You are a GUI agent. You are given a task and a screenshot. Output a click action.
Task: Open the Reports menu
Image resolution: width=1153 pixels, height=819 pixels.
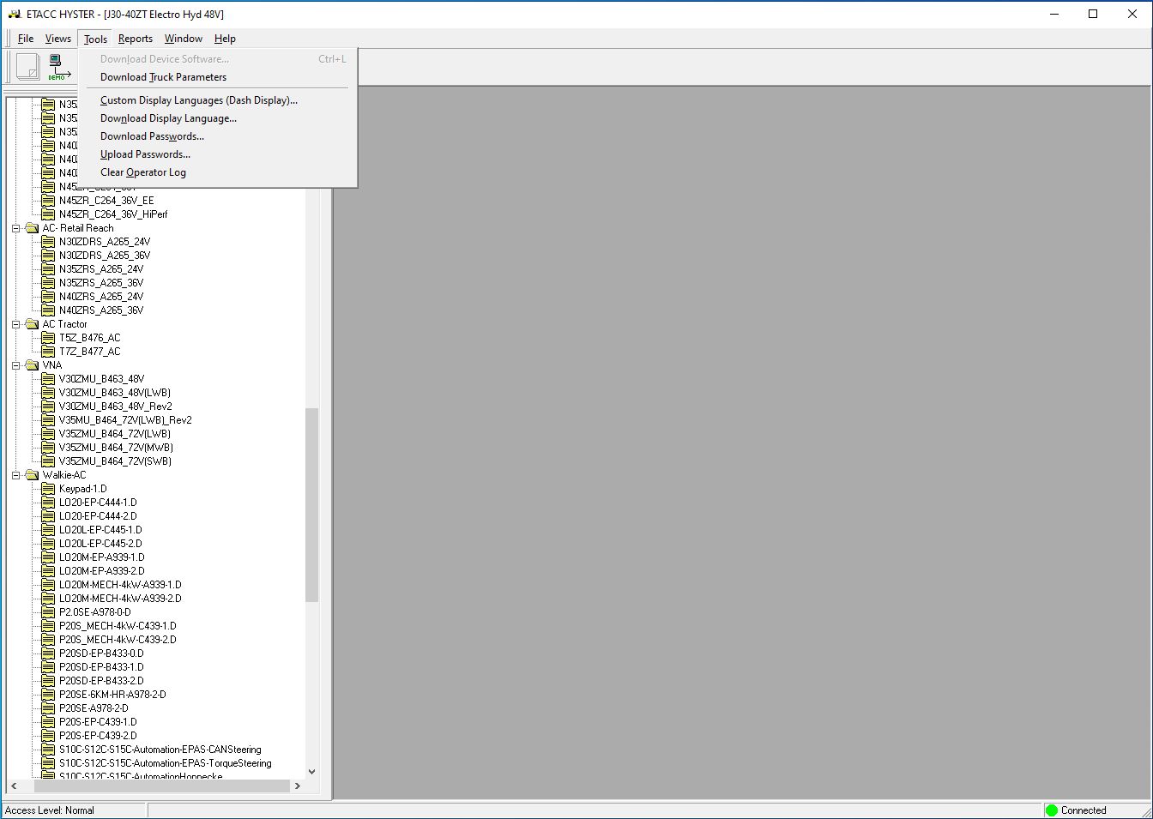pyautogui.click(x=136, y=39)
